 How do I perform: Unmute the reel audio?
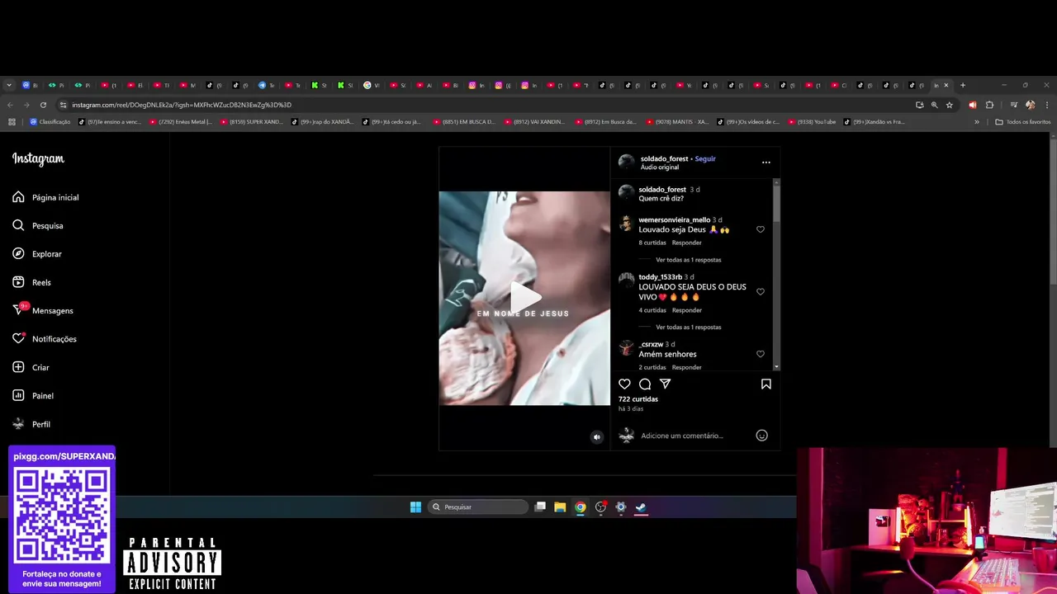[597, 437]
